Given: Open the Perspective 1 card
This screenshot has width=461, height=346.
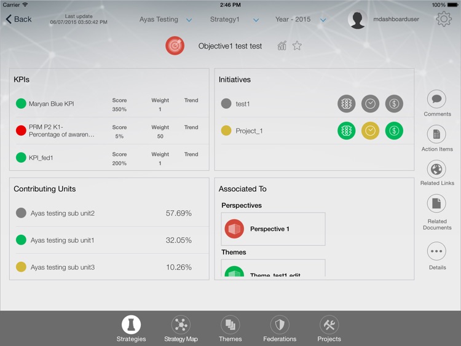Looking at the screenshot, I should [x=273, y=229].
